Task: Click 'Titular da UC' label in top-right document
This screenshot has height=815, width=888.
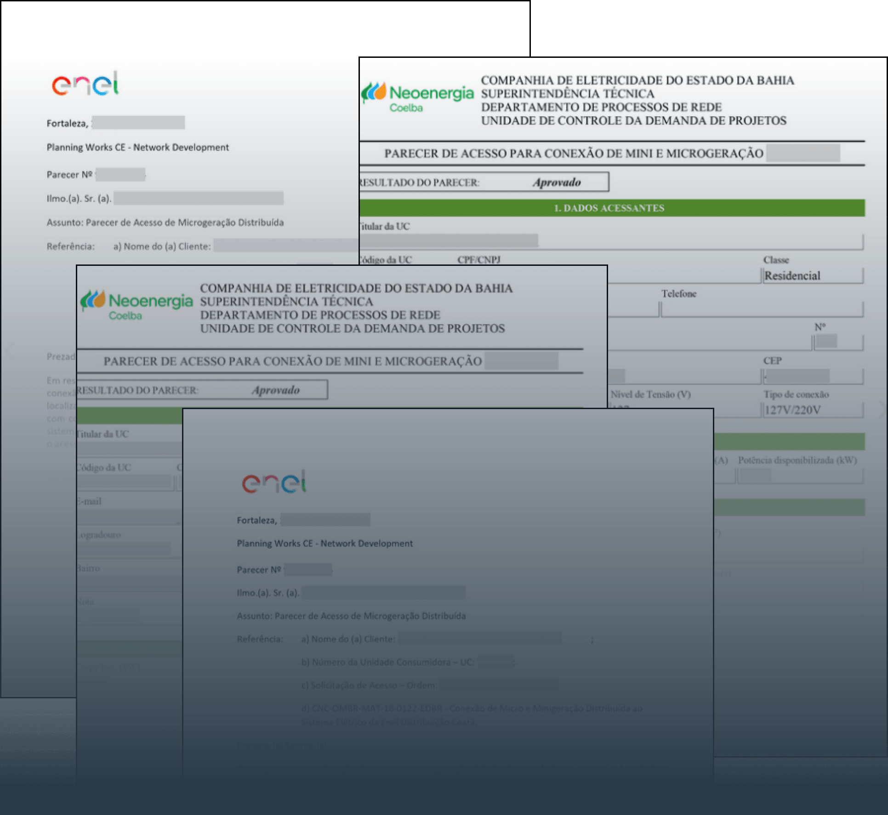Action: click(384, 226)
